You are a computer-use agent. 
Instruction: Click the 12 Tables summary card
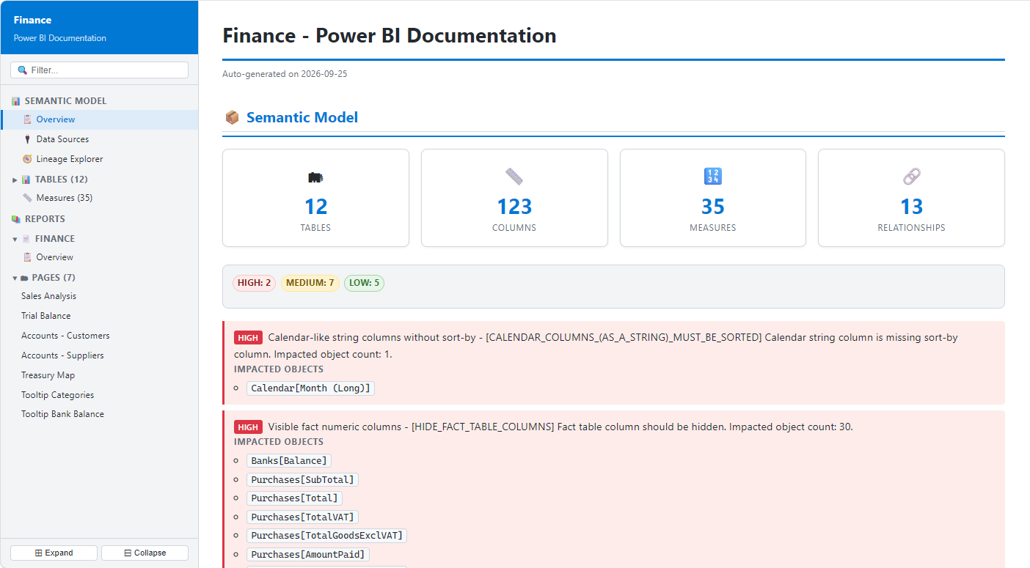[x=315, y=198]
